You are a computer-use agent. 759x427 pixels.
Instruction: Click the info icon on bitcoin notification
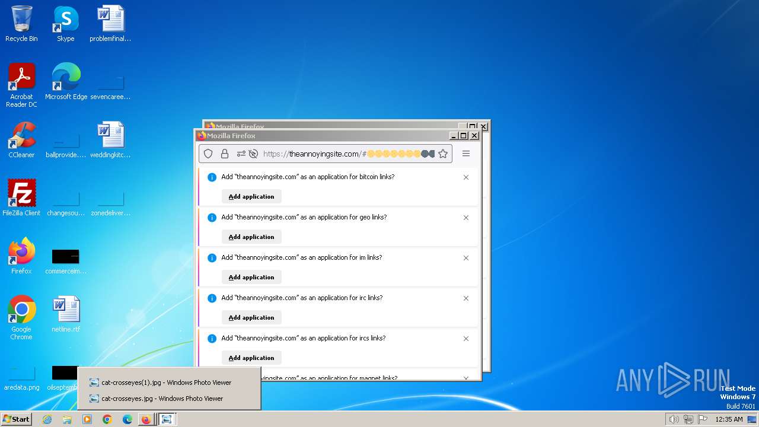click(x=212, y=177)
